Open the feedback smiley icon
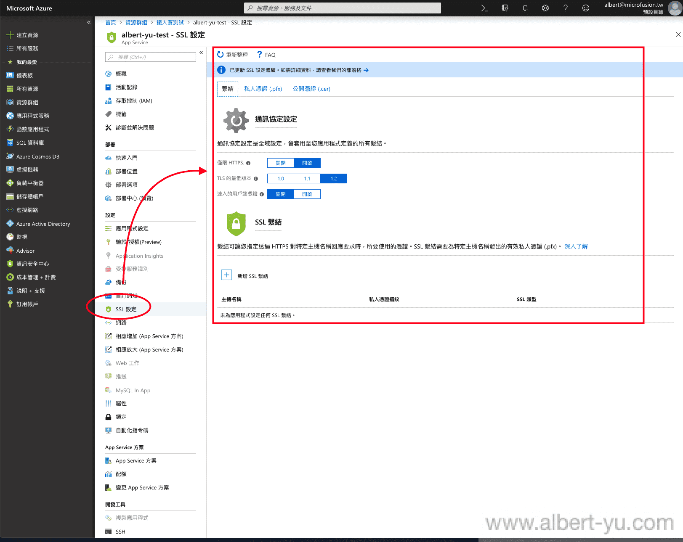The image size is (683, 542). click(586, 8)
